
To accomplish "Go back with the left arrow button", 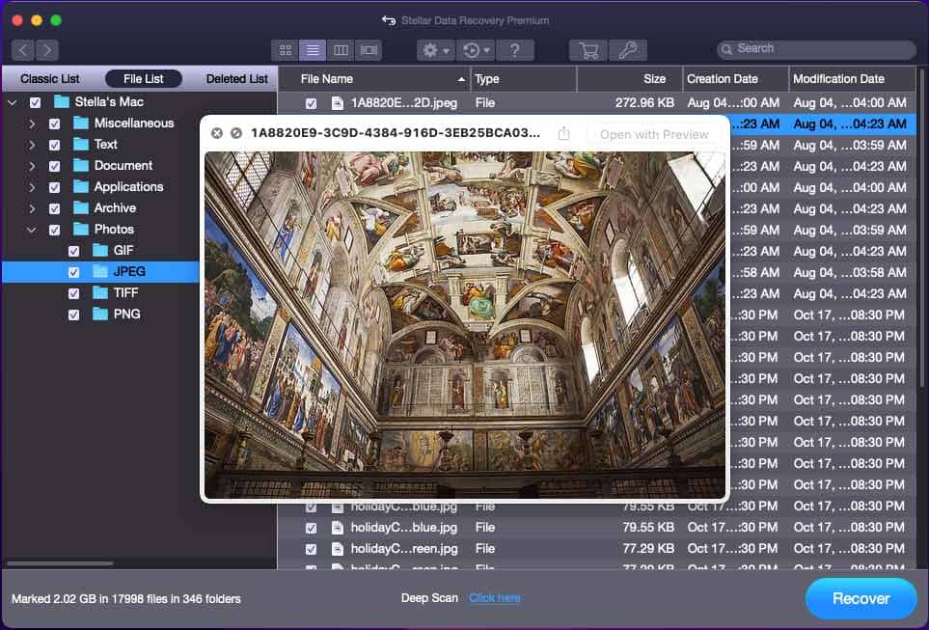I will [22, 50].
